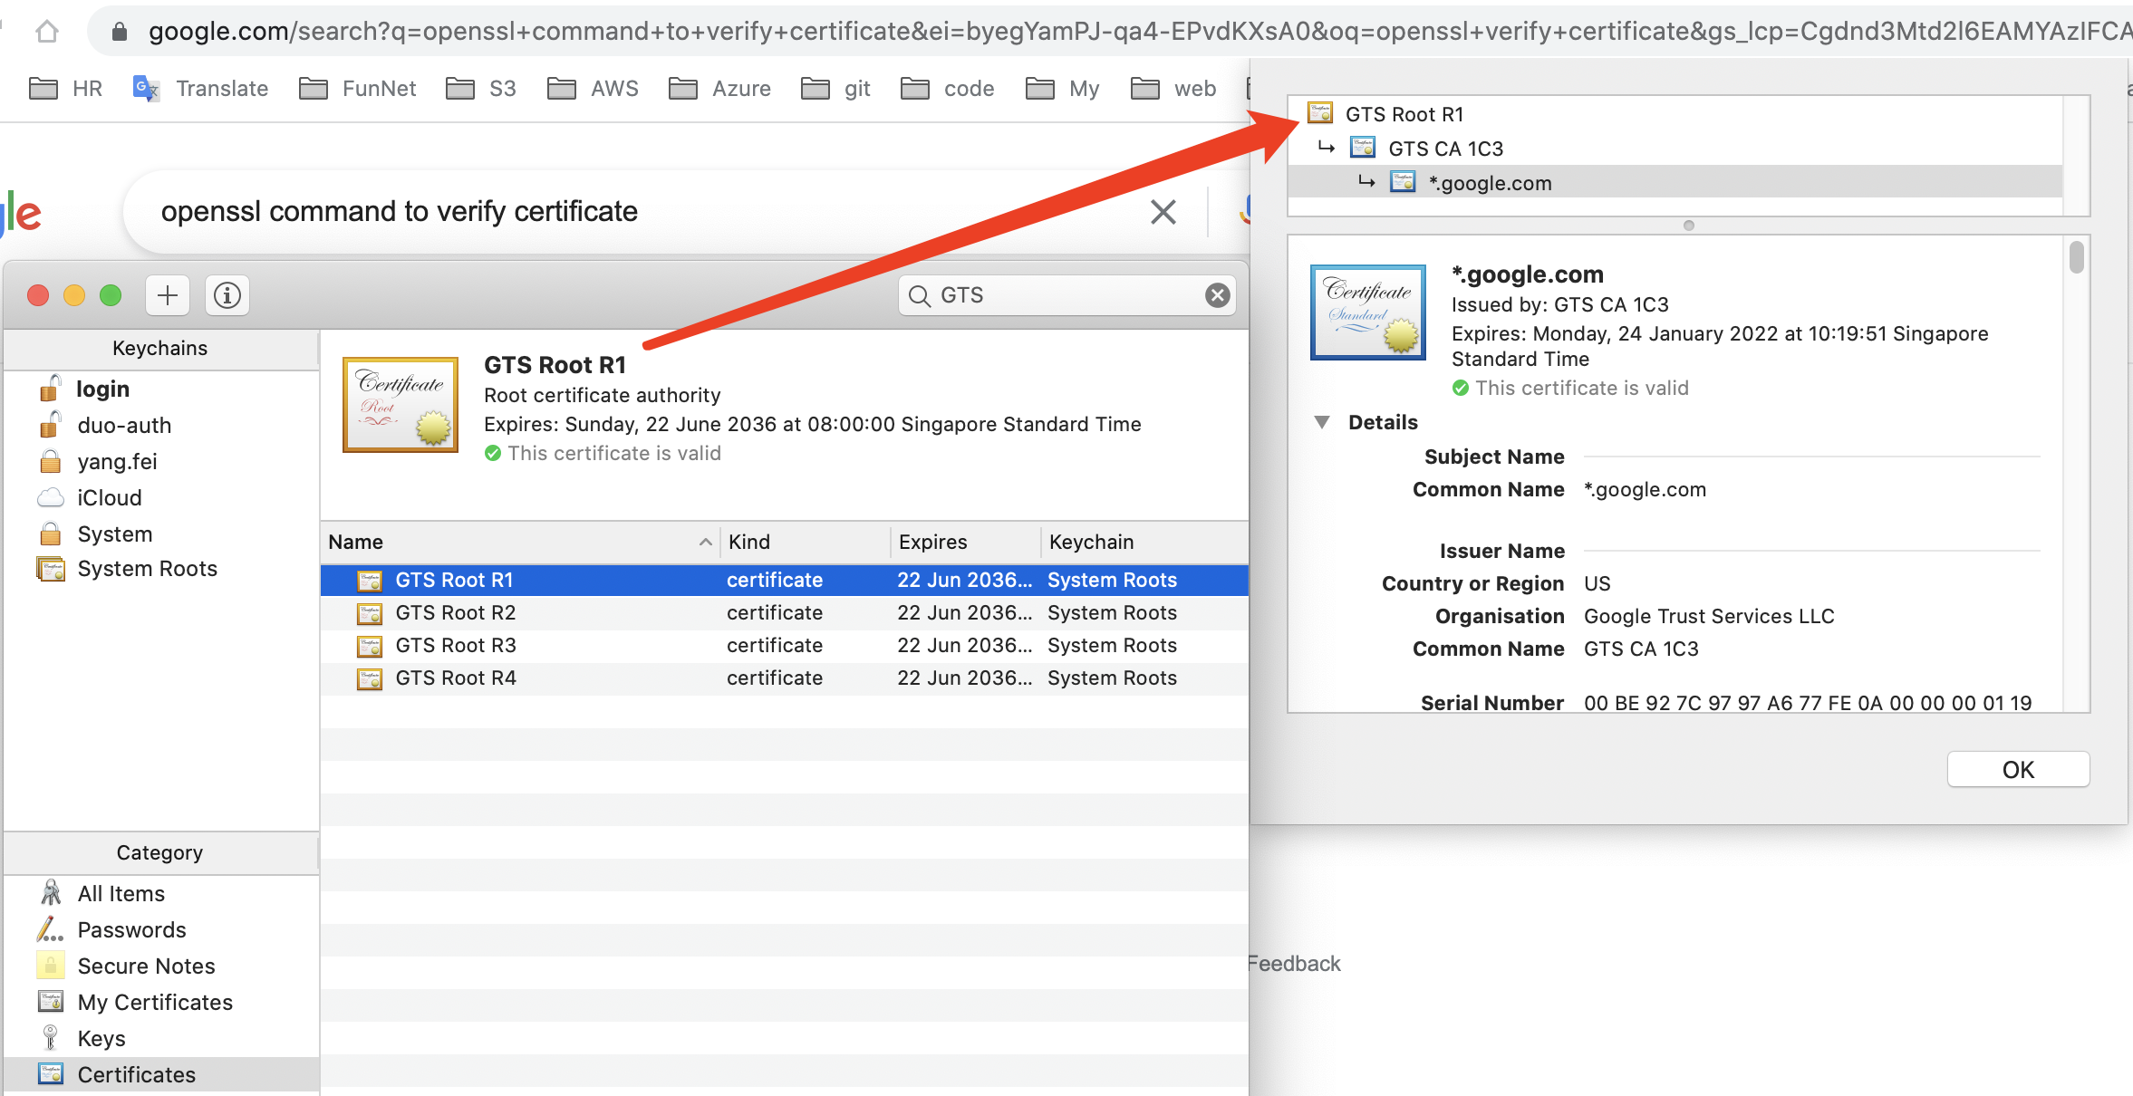Click the plus add item button

click(x=168, y=295)
